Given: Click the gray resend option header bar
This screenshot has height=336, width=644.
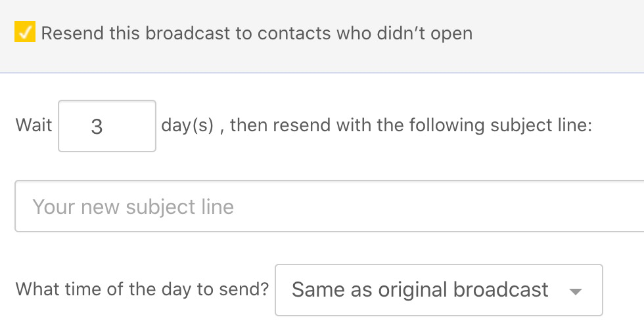Looking at the screenshot, I should pyautogui.click(x=559, y=36).
